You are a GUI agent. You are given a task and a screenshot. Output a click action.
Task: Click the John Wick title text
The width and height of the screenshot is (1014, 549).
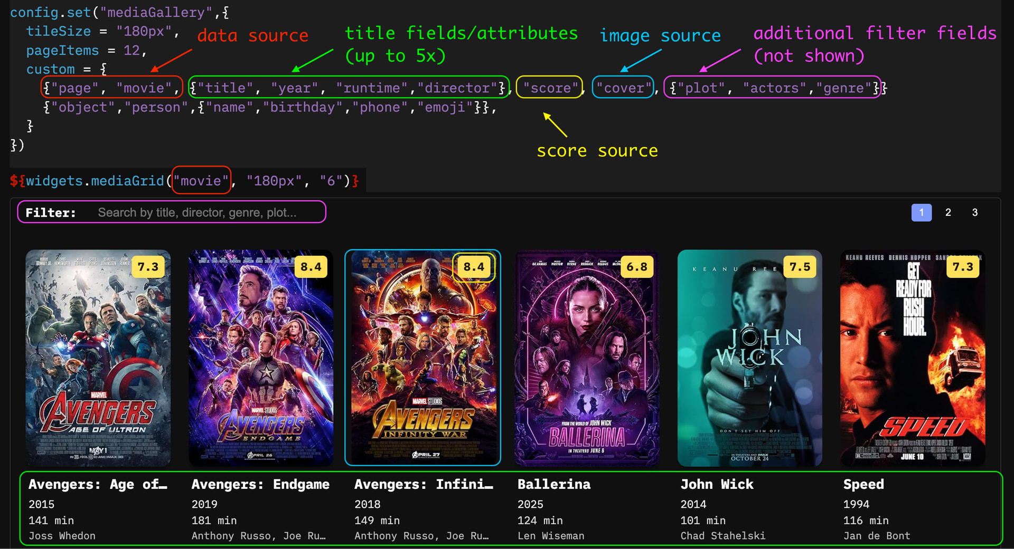pyautogui.click(x=717, y=484)
